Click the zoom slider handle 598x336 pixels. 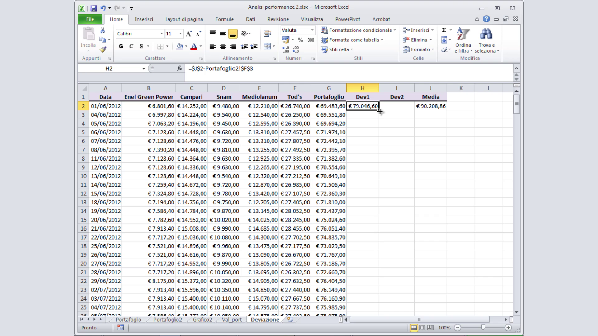(x=483, y=328)
